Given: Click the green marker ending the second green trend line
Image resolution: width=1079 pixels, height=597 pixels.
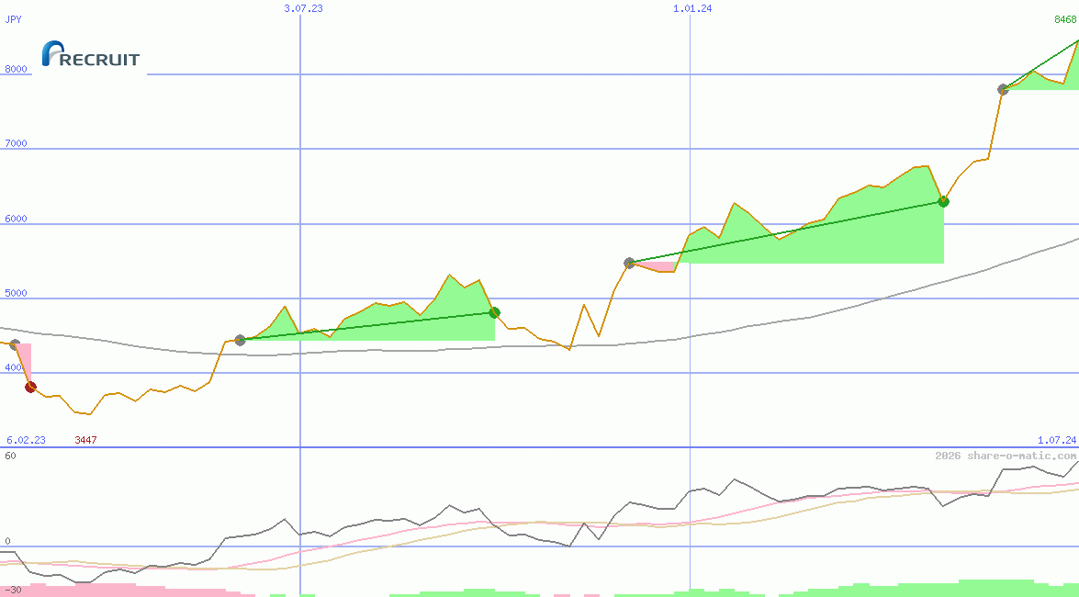Looking at the screenshot, I should tap(943, 201).
